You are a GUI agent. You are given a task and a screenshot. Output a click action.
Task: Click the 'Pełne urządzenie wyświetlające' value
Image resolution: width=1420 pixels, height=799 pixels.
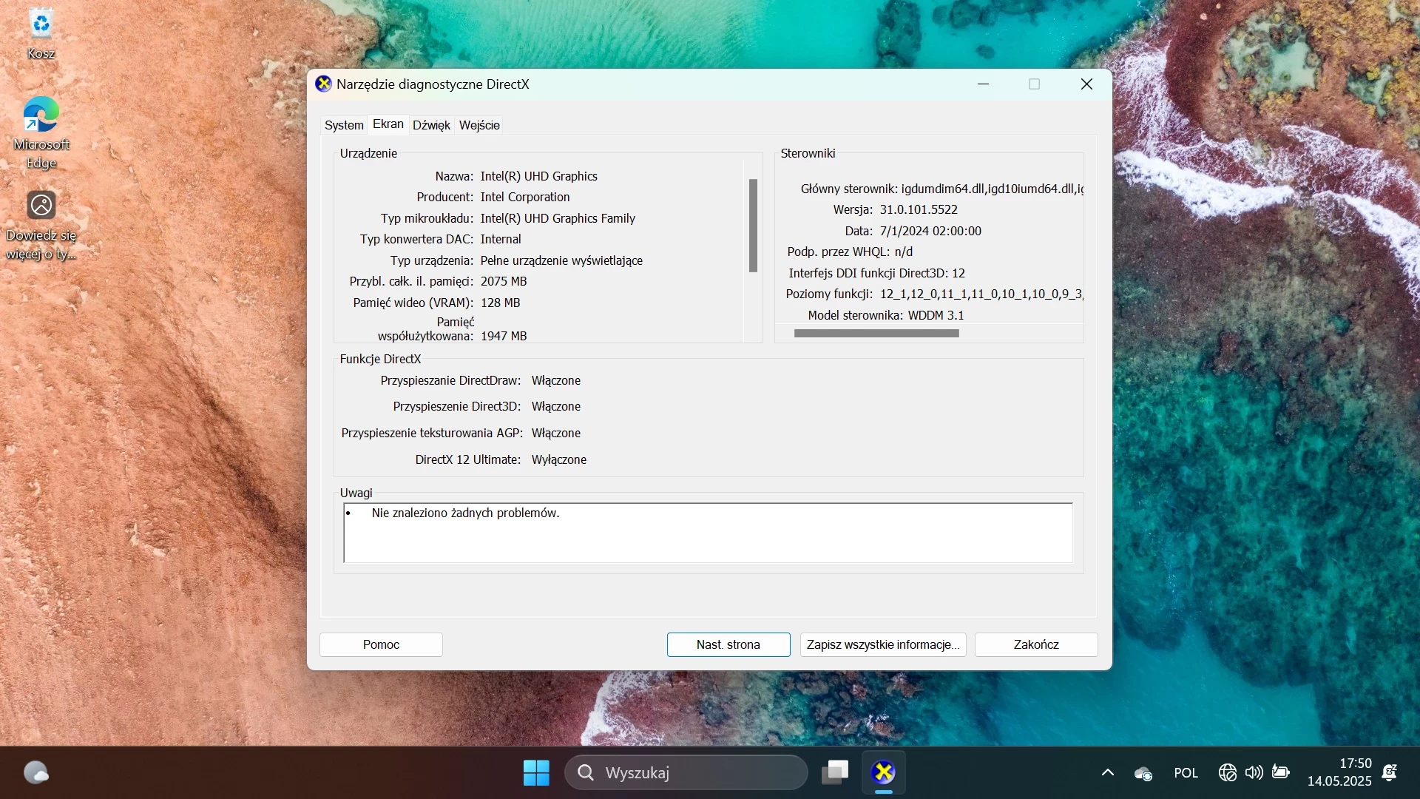[561, 260]
